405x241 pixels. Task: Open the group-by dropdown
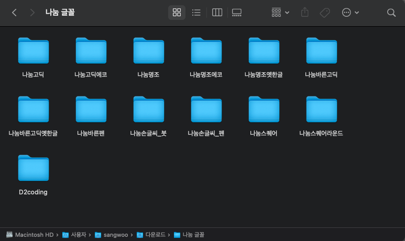[280, 13]
